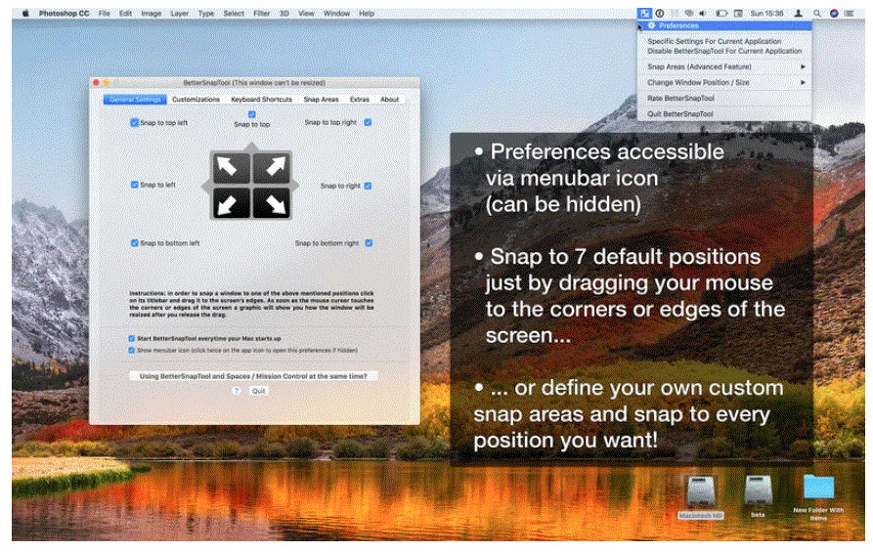Image resolution: width=873 pixels, height=552 pixels.
Task: Open Spotlight search magnifier icon
Action: pos(816,14)
